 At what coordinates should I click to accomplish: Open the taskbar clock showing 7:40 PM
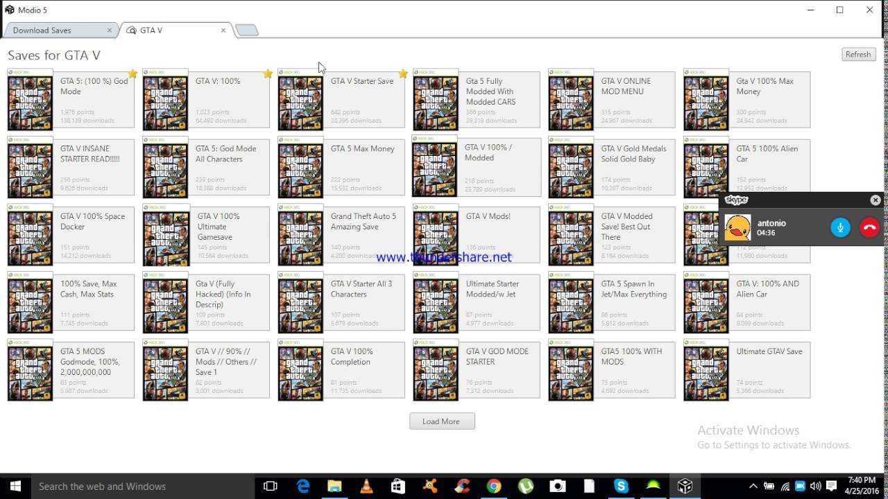(861, 487)
